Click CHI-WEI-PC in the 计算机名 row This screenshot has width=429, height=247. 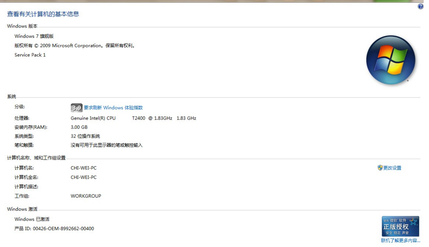[83, 168]
